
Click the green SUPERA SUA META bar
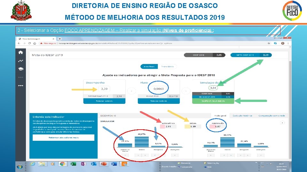(213, 101)
